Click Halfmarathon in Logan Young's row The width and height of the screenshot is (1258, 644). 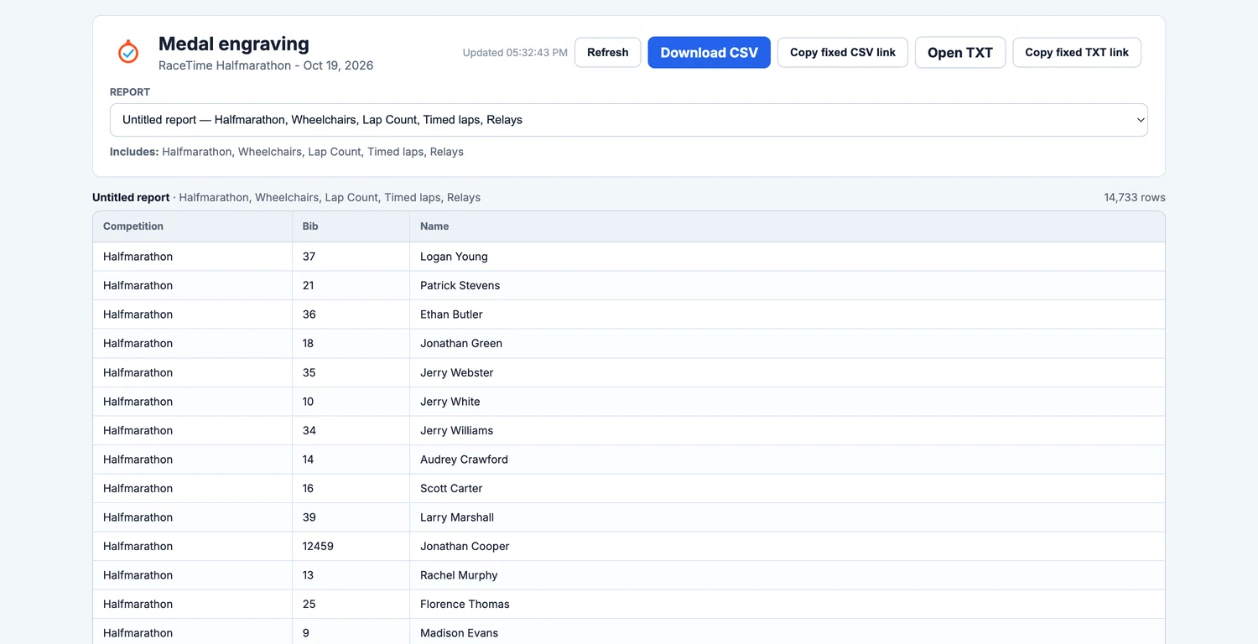[x=138, y=257]
